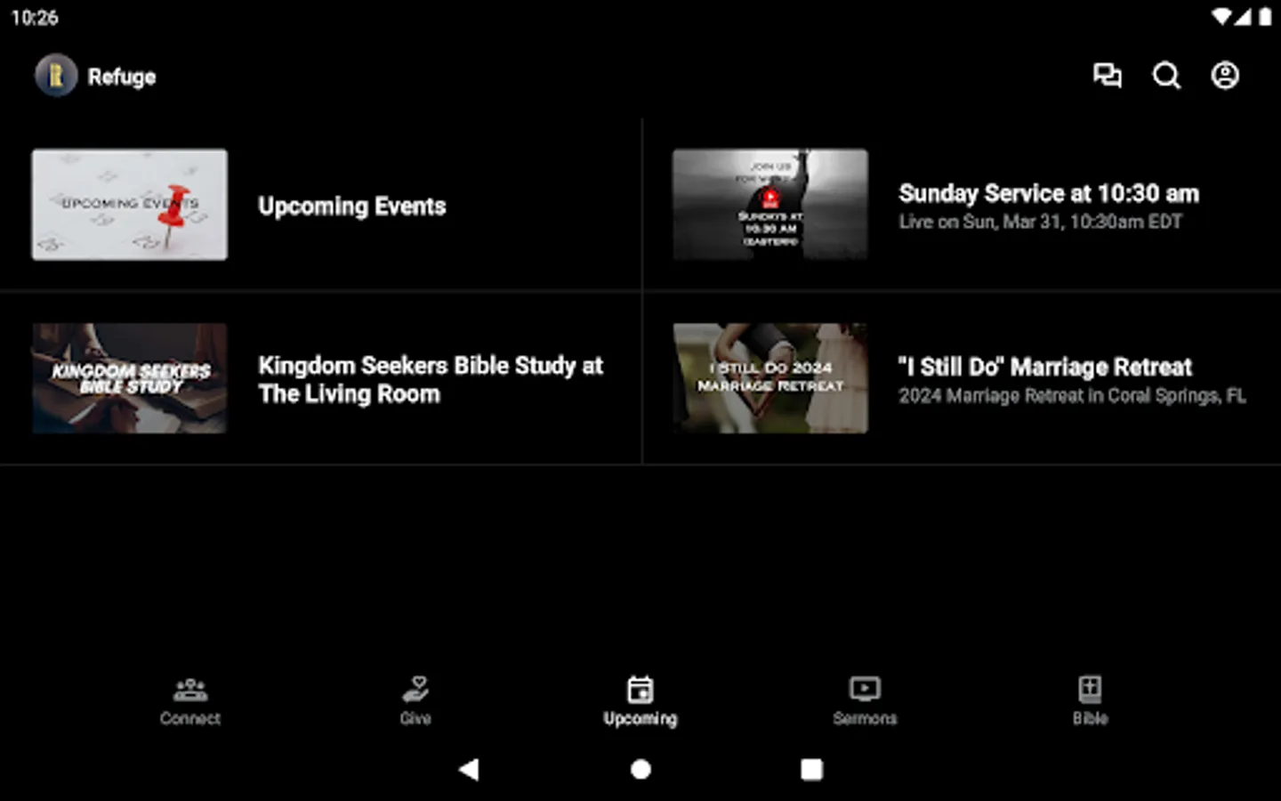Image resolution: width=1281 pixels, height=801 pixels.
Task: Open the Sermons video icon
Action: (865, 699)
